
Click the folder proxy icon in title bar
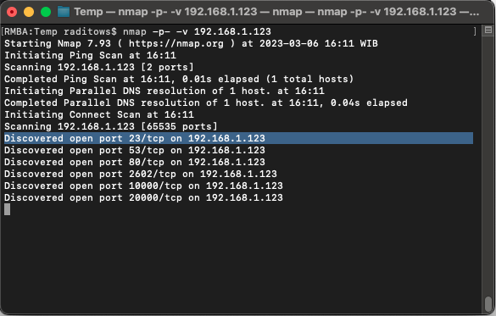64,12
